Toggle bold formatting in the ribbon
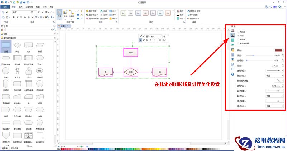The height and width of the screenshot is (151, 287). (x=14, y=17)
